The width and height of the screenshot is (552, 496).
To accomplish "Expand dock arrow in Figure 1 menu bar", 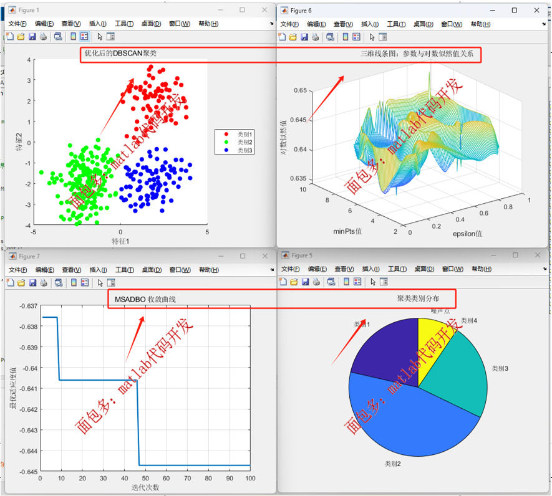I will (x=272, y=24).
